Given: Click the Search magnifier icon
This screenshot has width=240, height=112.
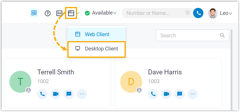Looking at the screenshot, I should coord(222,35).
